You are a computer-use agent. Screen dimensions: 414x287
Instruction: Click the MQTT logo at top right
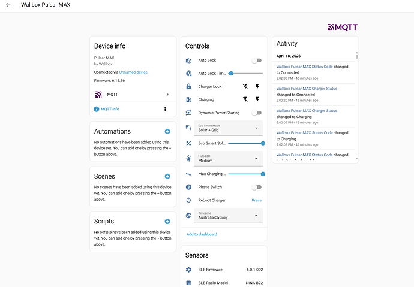(343, 27)
